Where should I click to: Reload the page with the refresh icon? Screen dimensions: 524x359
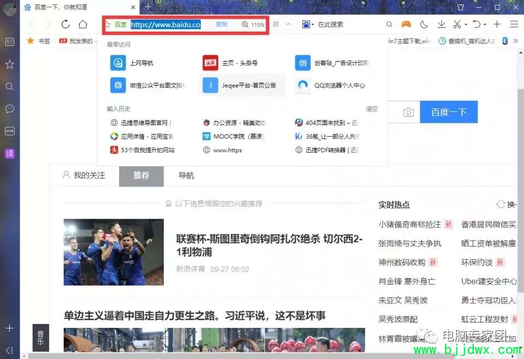tap(65, 24)
